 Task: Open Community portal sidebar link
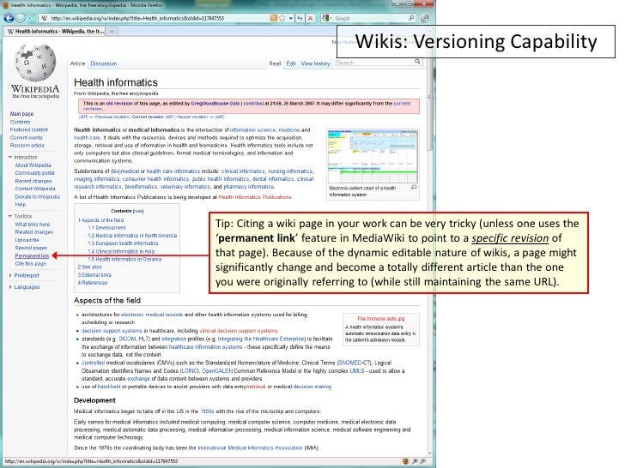[34, 173]
